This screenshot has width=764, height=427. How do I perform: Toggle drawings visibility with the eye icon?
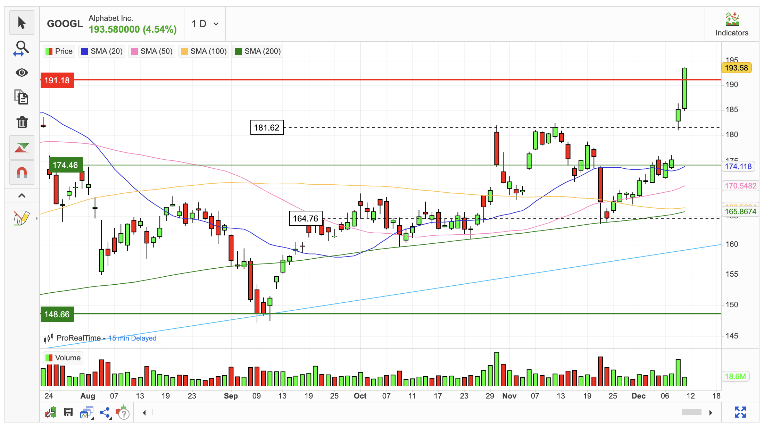point(22,73)
